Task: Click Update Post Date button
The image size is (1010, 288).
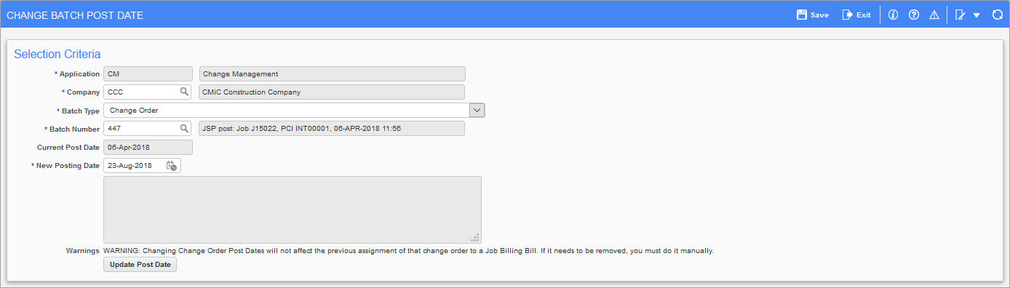Action: (x=140, y=265)
